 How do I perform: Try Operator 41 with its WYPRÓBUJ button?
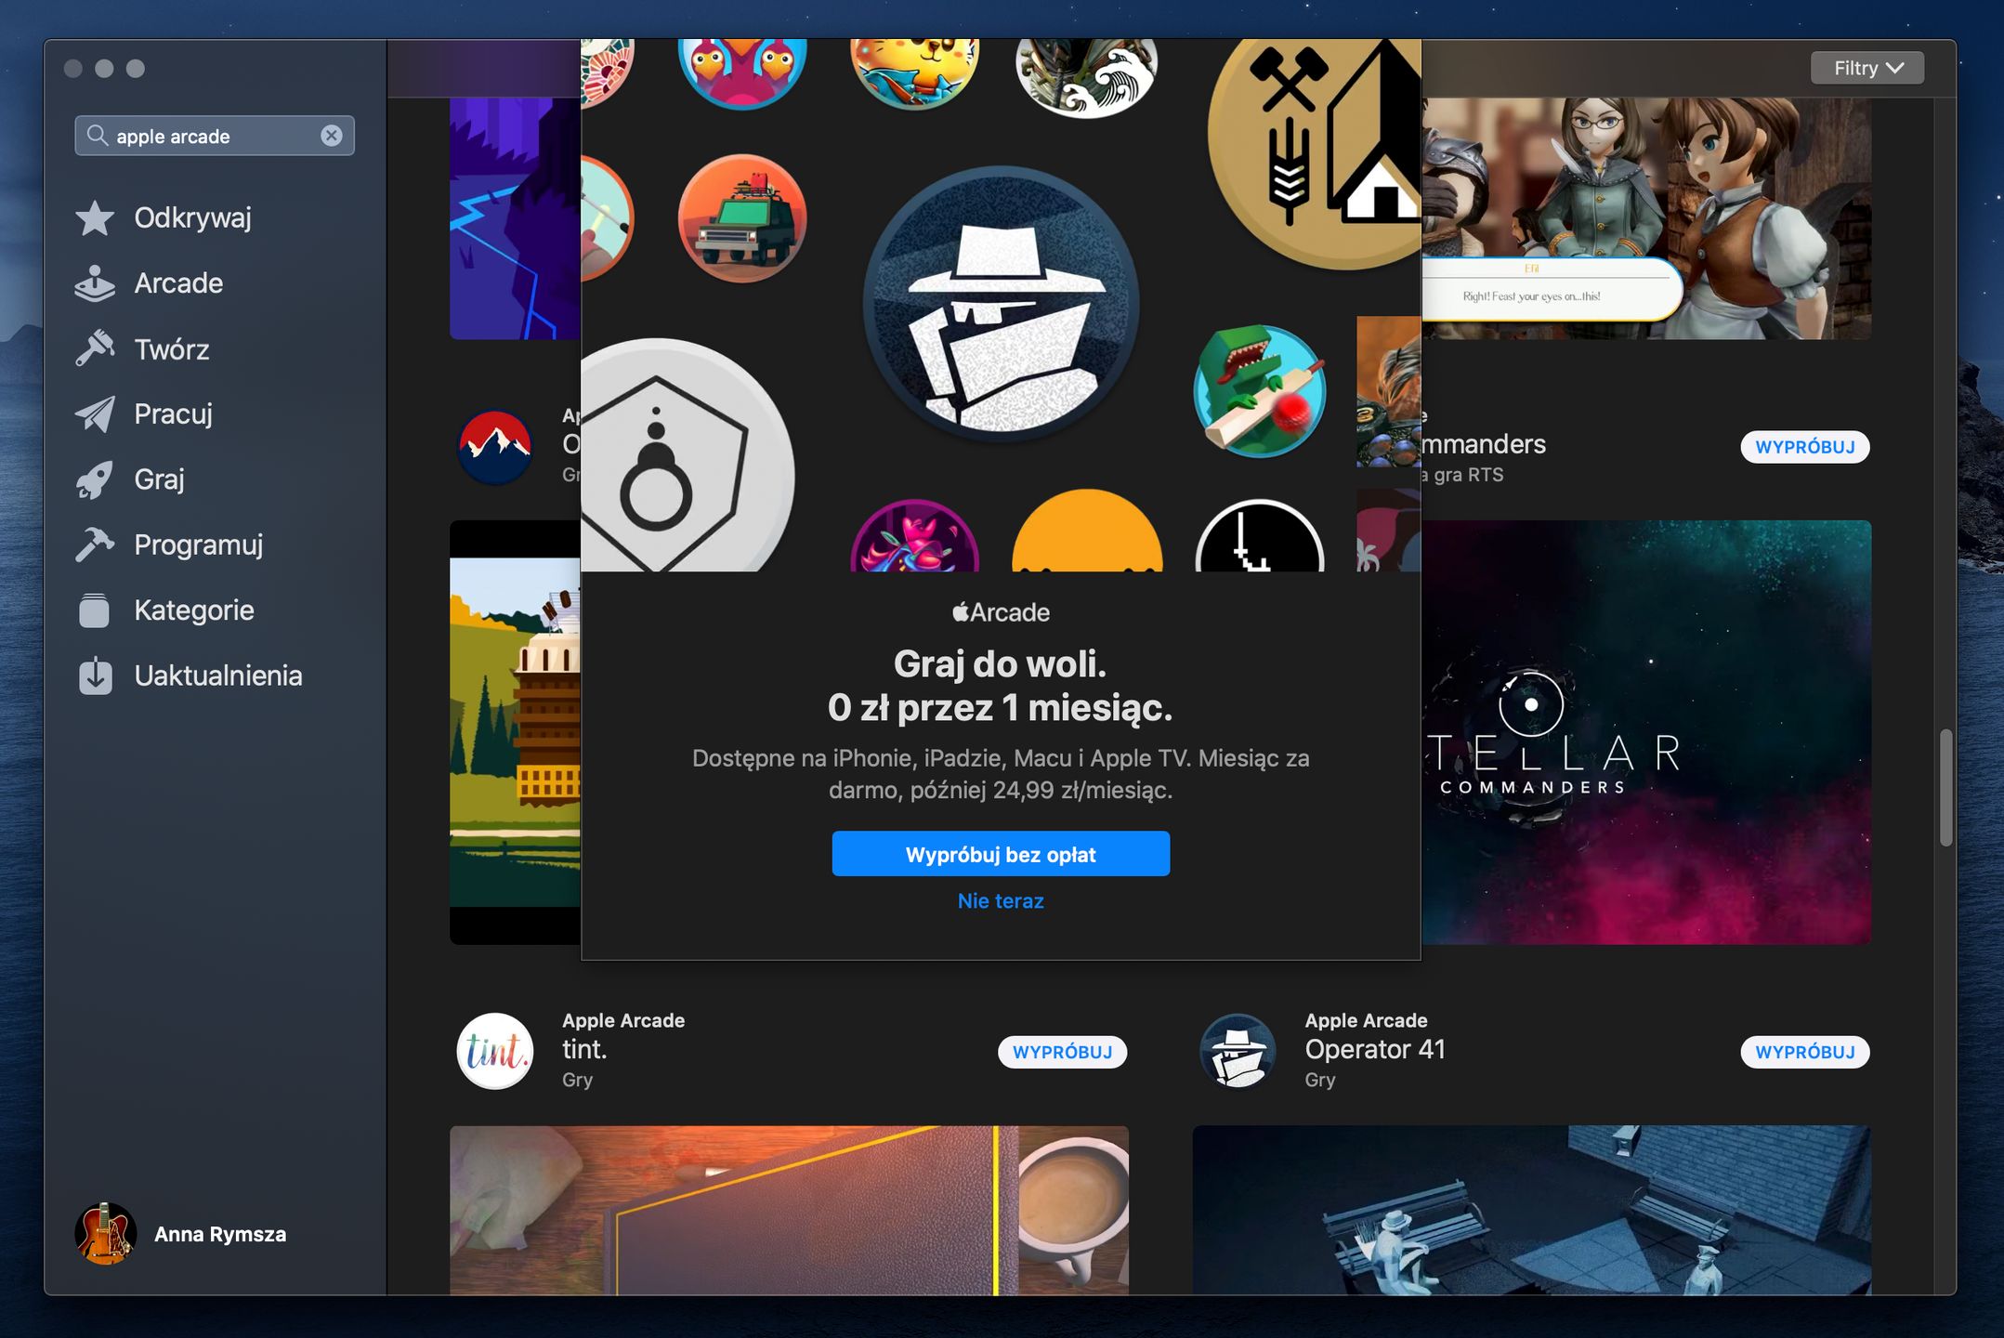(1805, 1052)
